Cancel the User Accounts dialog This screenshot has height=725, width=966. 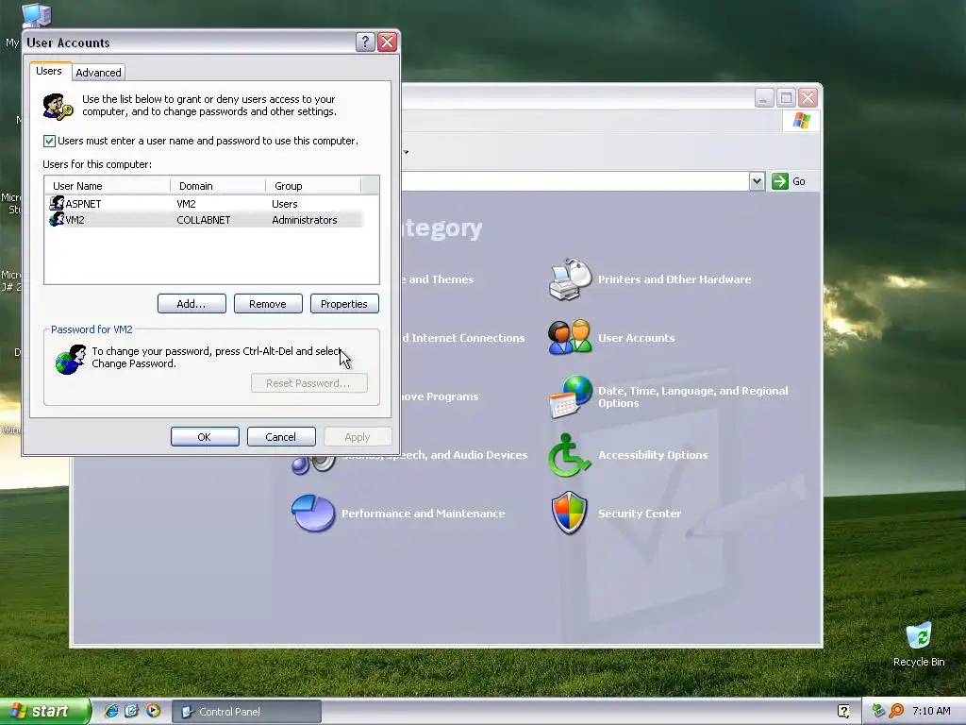(x=281, y=436)
